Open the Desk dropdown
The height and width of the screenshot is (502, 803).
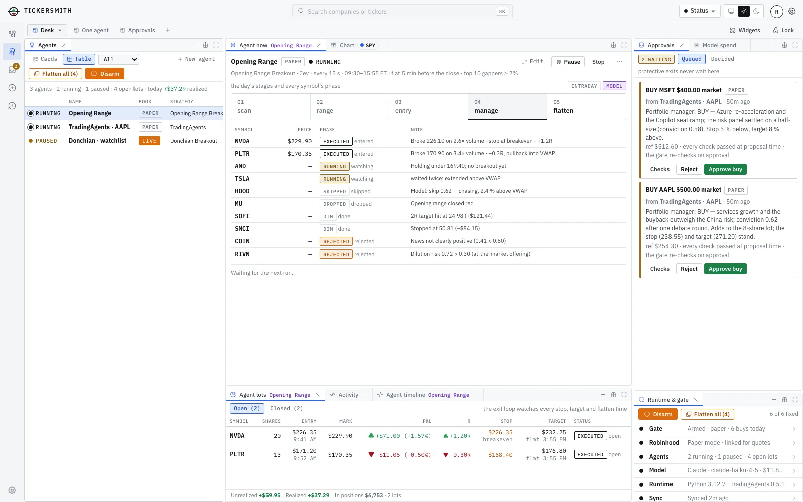click(47, 30)
